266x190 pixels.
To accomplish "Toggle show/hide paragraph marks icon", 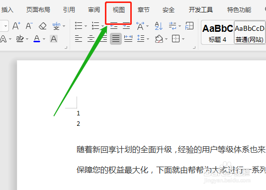I will (x=173, y=26).
